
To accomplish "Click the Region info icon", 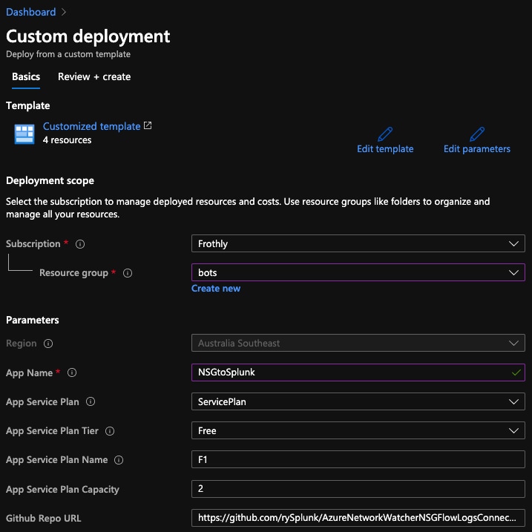I will 48,344.
